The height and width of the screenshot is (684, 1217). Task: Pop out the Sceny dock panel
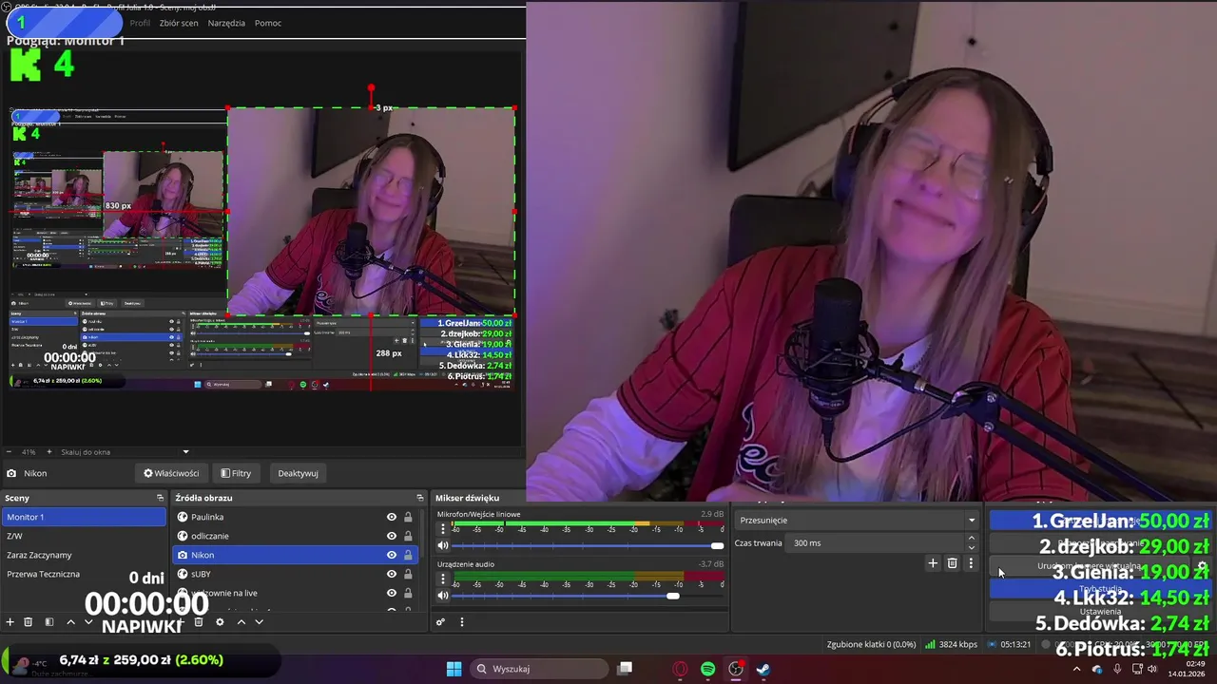[x=160, y=498]
